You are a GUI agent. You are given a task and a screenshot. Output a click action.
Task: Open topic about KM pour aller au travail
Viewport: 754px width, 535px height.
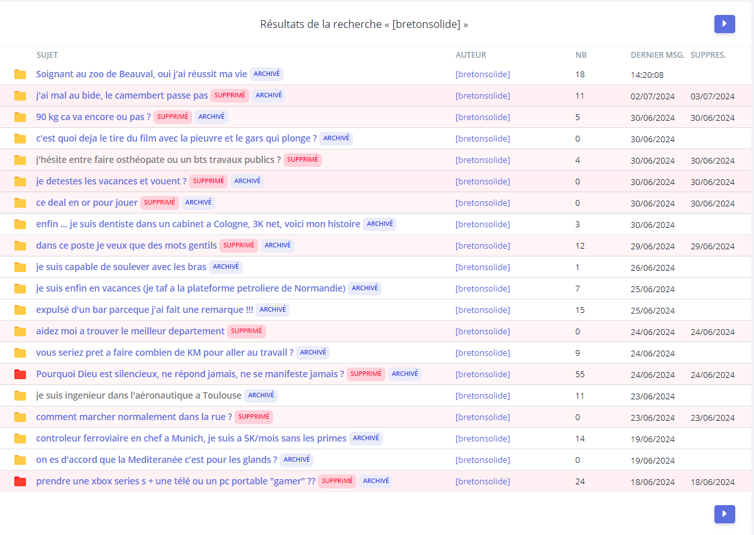click(165, 352)
